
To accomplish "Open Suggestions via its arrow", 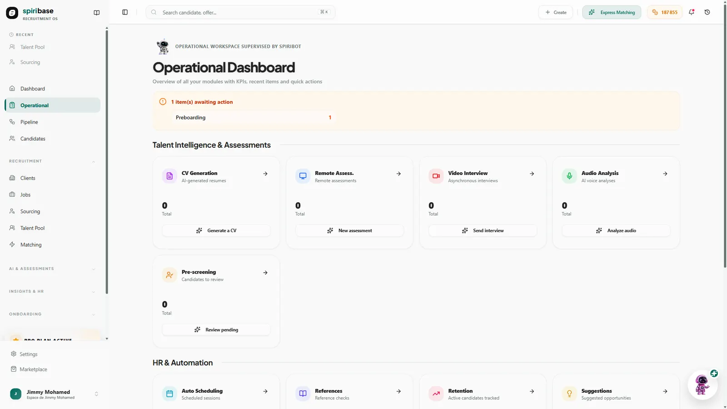I will point(665,391).
